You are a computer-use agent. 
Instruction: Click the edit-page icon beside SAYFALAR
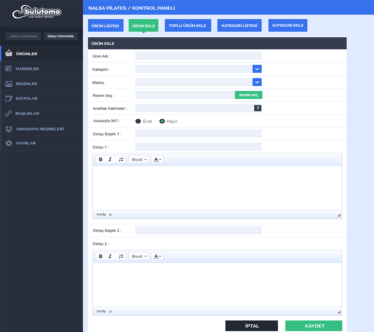click(x=9, y=98)
